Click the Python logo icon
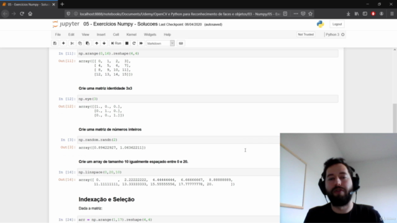Image resolution: width=397 pixels, height=223 pixels. point(320,24)
